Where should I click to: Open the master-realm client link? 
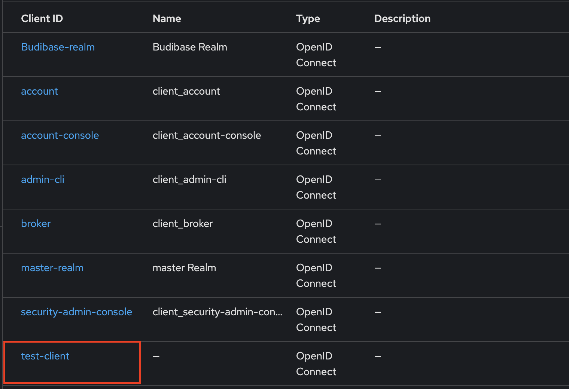pyautogui.click(x=52, y=268)
